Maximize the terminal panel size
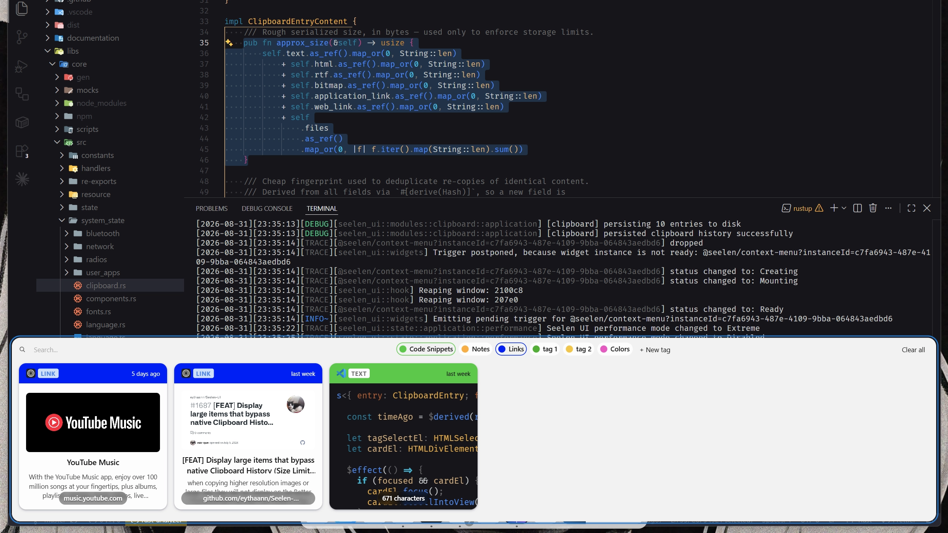Image resolution: width=948 pixels, height=533 pixels. coord(911,208)
